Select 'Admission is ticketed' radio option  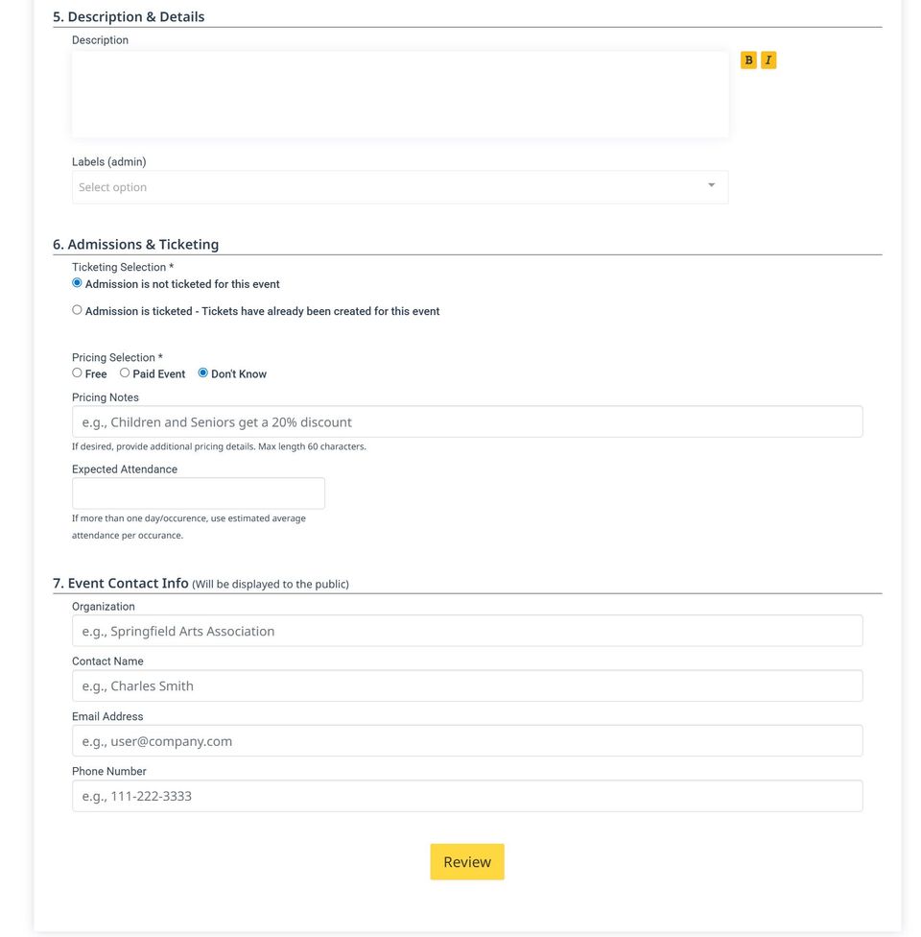click(78, 310)
